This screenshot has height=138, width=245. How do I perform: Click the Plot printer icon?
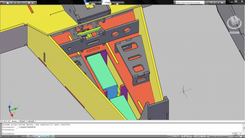(29, 2)
